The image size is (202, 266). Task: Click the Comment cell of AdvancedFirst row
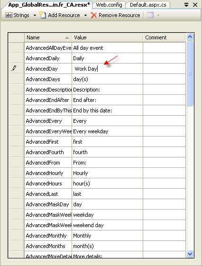tap(165, 142)
